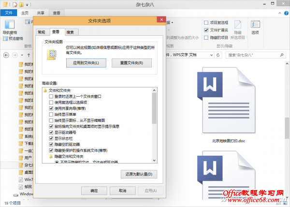Open the recent locations dropdown arrow

tap(22, 55)
